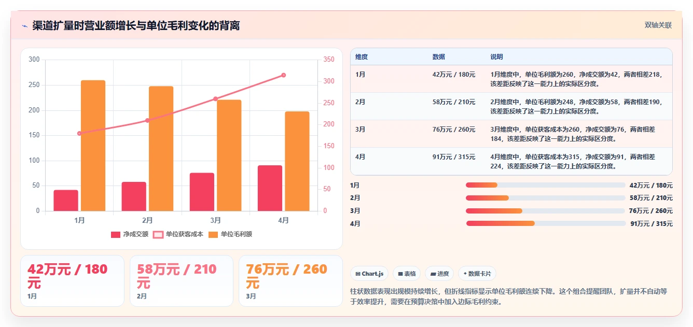Click the line point at 4月
Screen dimensions: 693x327
284,75
